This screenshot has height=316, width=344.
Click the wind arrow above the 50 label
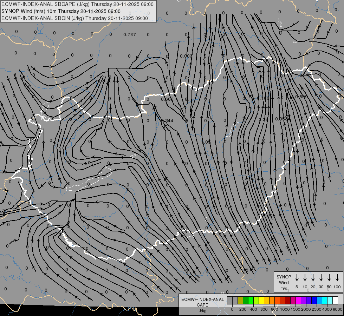point(329,278)
